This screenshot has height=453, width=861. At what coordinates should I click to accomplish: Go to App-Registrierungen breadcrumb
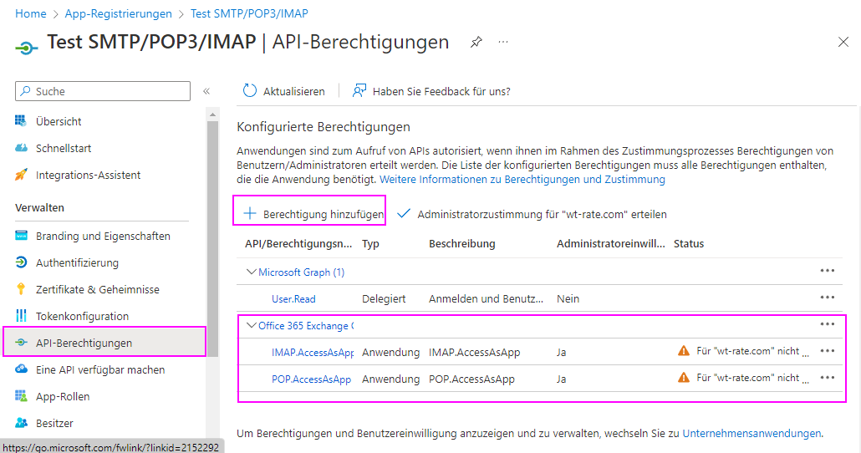[x=118, y=13]
